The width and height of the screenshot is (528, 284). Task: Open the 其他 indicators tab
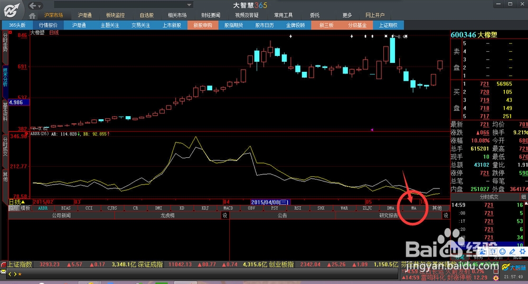pos(437,209)
